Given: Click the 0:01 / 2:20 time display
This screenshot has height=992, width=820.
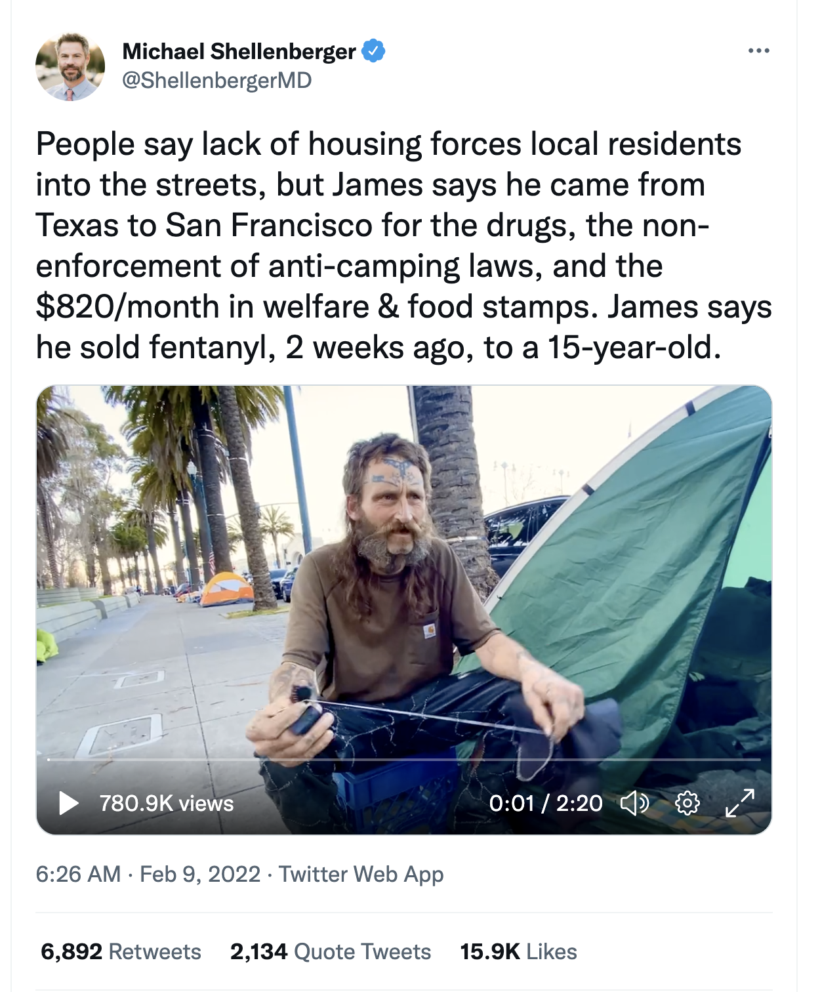Looking at the screenshot, I should pos(546,803).
